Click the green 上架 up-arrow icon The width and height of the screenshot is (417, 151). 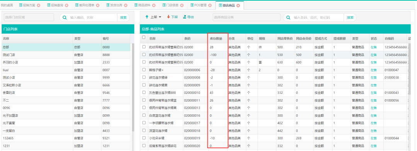click(x=147, y=17)
